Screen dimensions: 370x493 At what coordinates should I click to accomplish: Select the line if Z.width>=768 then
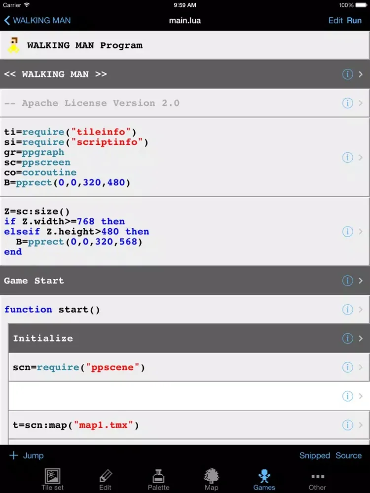(65, 221)
